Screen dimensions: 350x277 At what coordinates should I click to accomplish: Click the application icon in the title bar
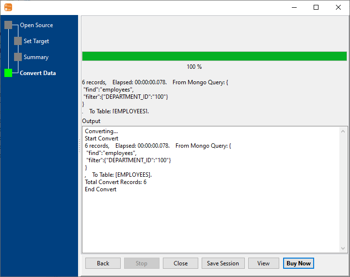8,7
